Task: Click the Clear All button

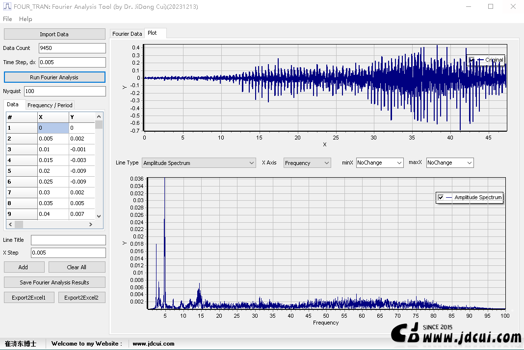Action: point(77,267)
